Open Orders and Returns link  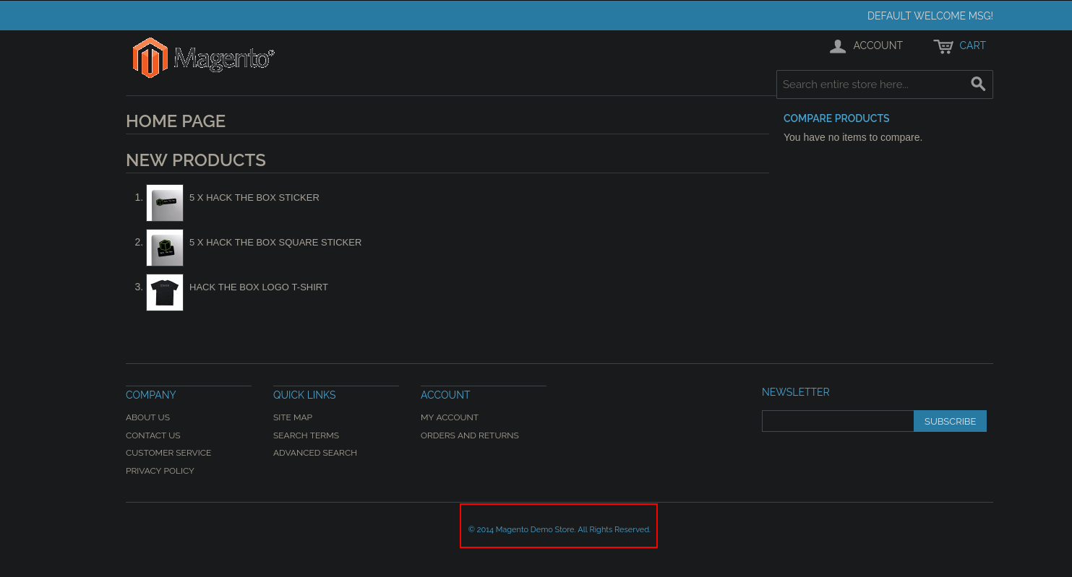[469, 435]
